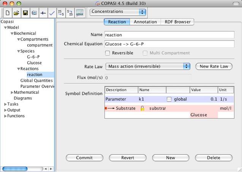Open the sliders tool icon

pyautogui.click(x=43, y=13)
